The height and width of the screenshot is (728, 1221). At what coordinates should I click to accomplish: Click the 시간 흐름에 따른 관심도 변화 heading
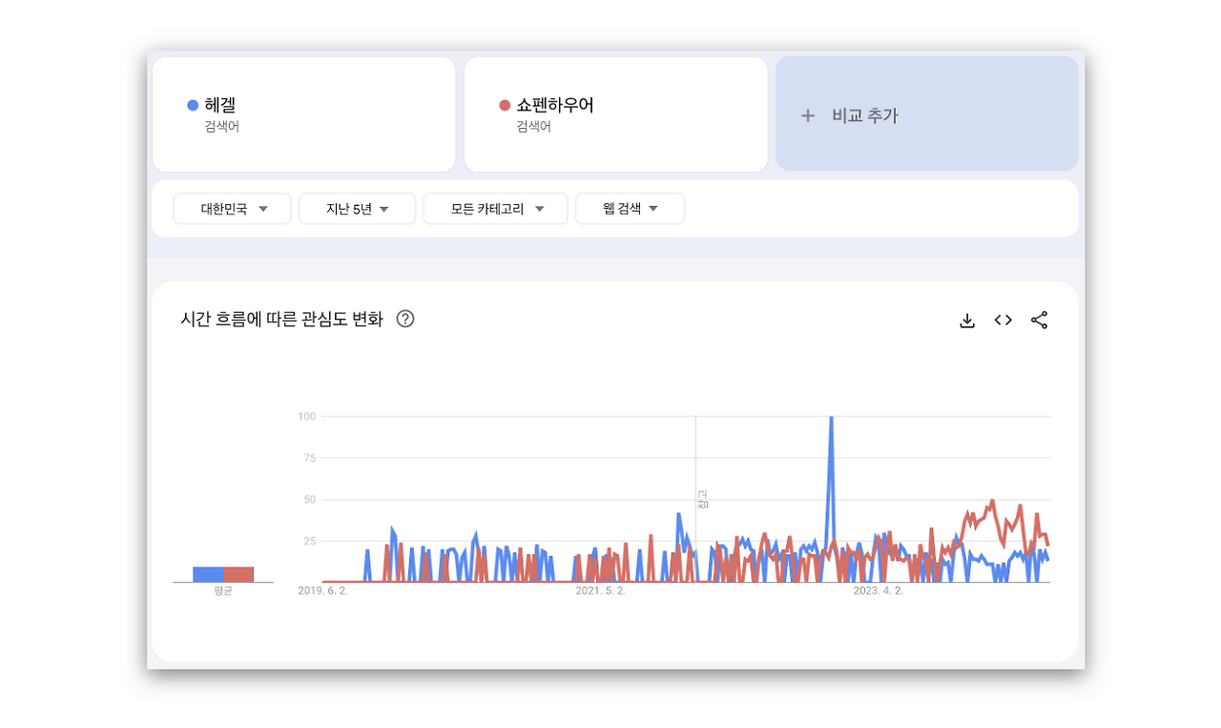coord(281,319)
